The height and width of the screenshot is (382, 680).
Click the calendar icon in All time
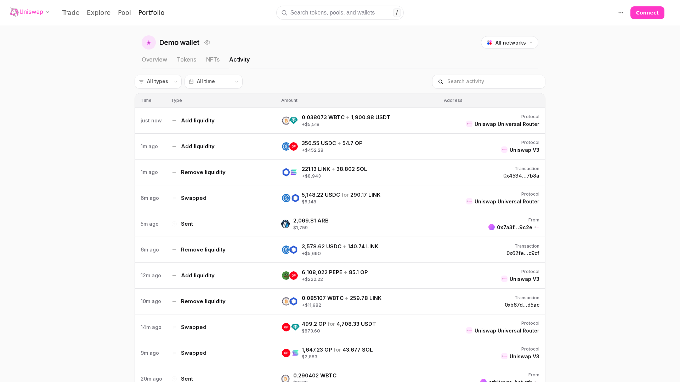pos(191,82)
